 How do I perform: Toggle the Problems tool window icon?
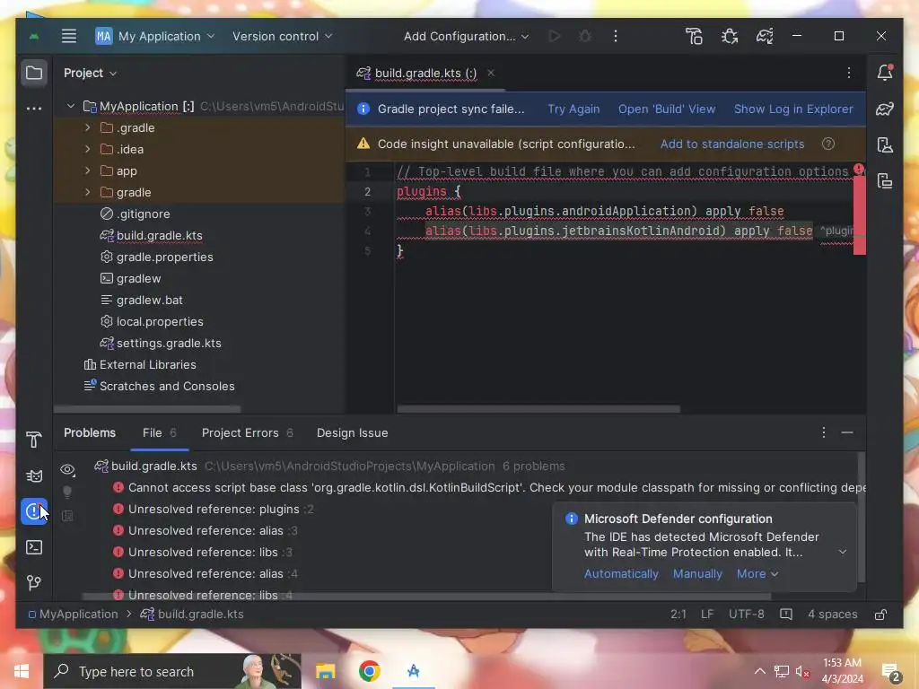34,510
